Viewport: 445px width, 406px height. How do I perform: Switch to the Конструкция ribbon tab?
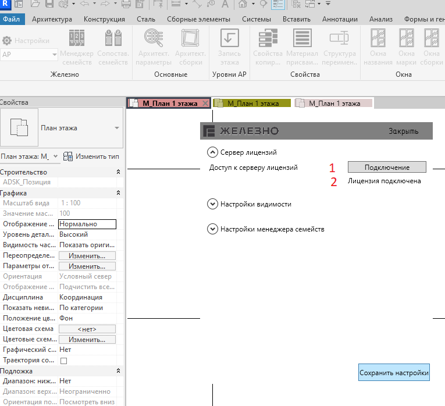104,19
